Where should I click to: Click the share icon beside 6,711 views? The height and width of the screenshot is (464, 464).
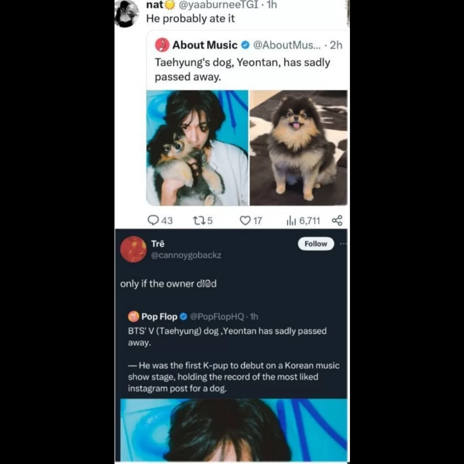[x=337, y=220]
